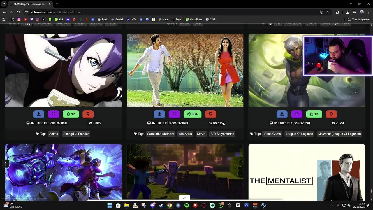Download the Allu Arjun movie wallpaper
This screenshot has width=373, height=210.
(159, 114)
